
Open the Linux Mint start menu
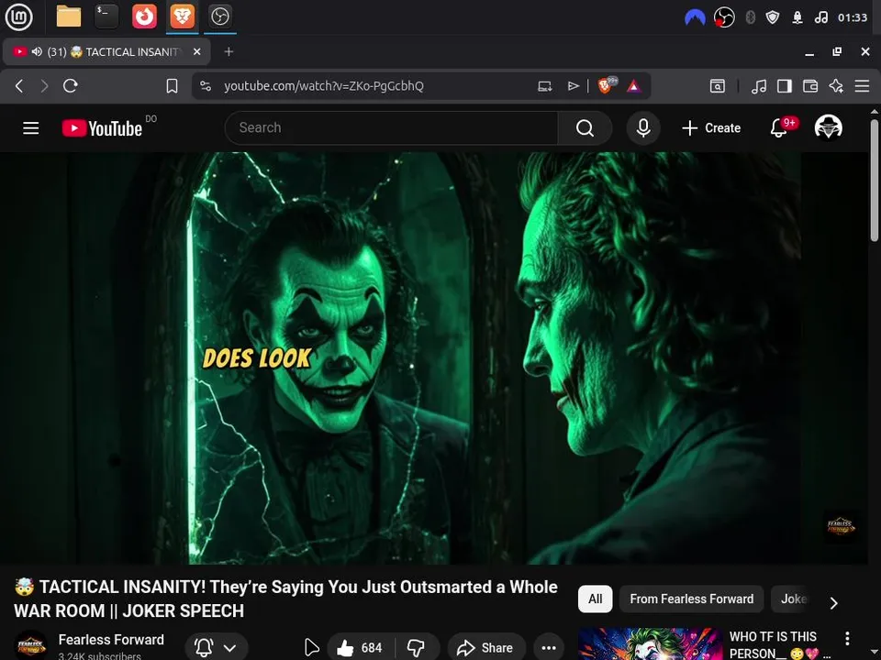[18, 16]
